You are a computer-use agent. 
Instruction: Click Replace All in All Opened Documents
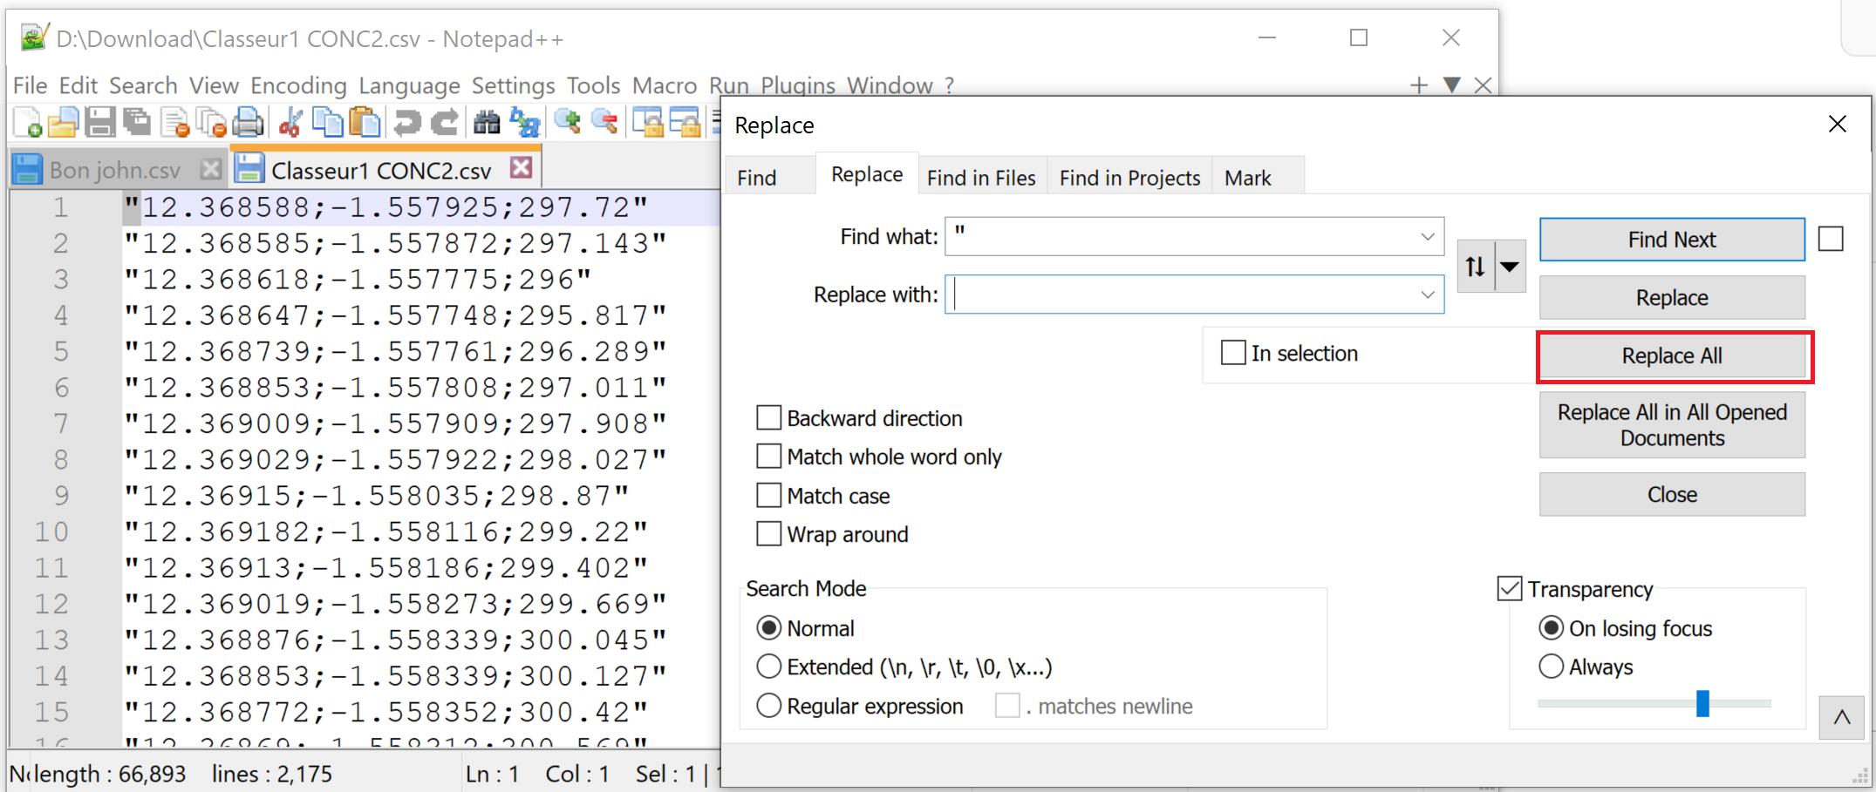[x=1672, y=425]
